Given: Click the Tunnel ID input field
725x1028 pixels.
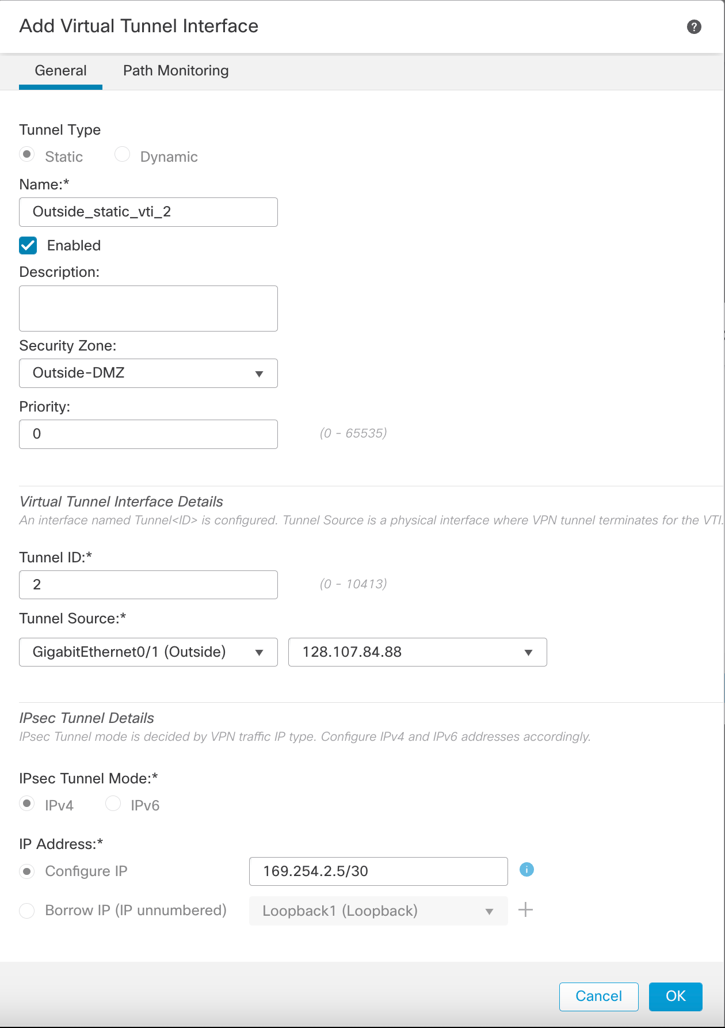Looking at the screenshot, I should [x=148, y=585].
